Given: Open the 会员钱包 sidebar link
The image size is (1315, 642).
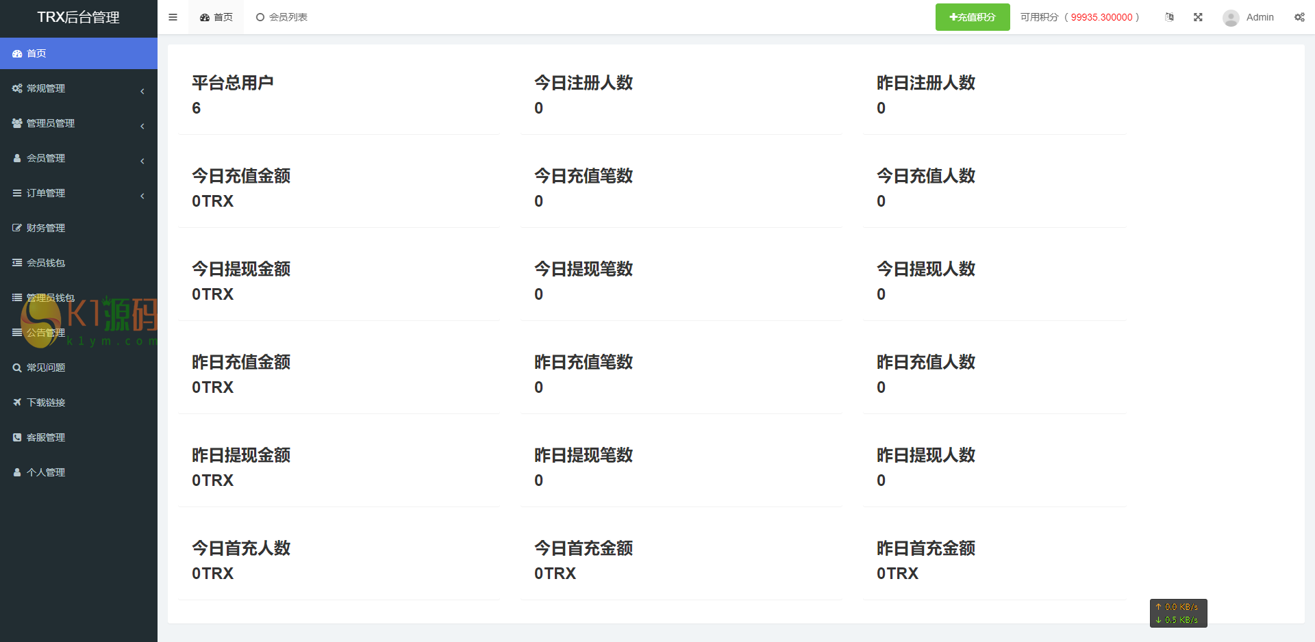Looking at the screenshot, I should click(46, 263).
